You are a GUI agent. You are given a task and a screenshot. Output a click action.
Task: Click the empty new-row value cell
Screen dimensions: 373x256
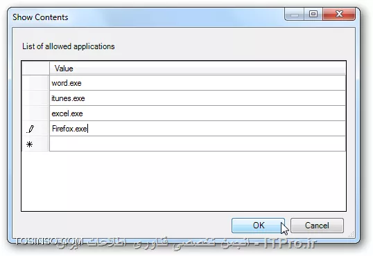coord(198,144)
